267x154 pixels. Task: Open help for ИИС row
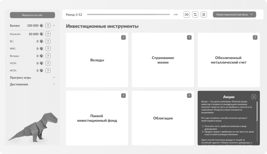[x=48, y=49]
